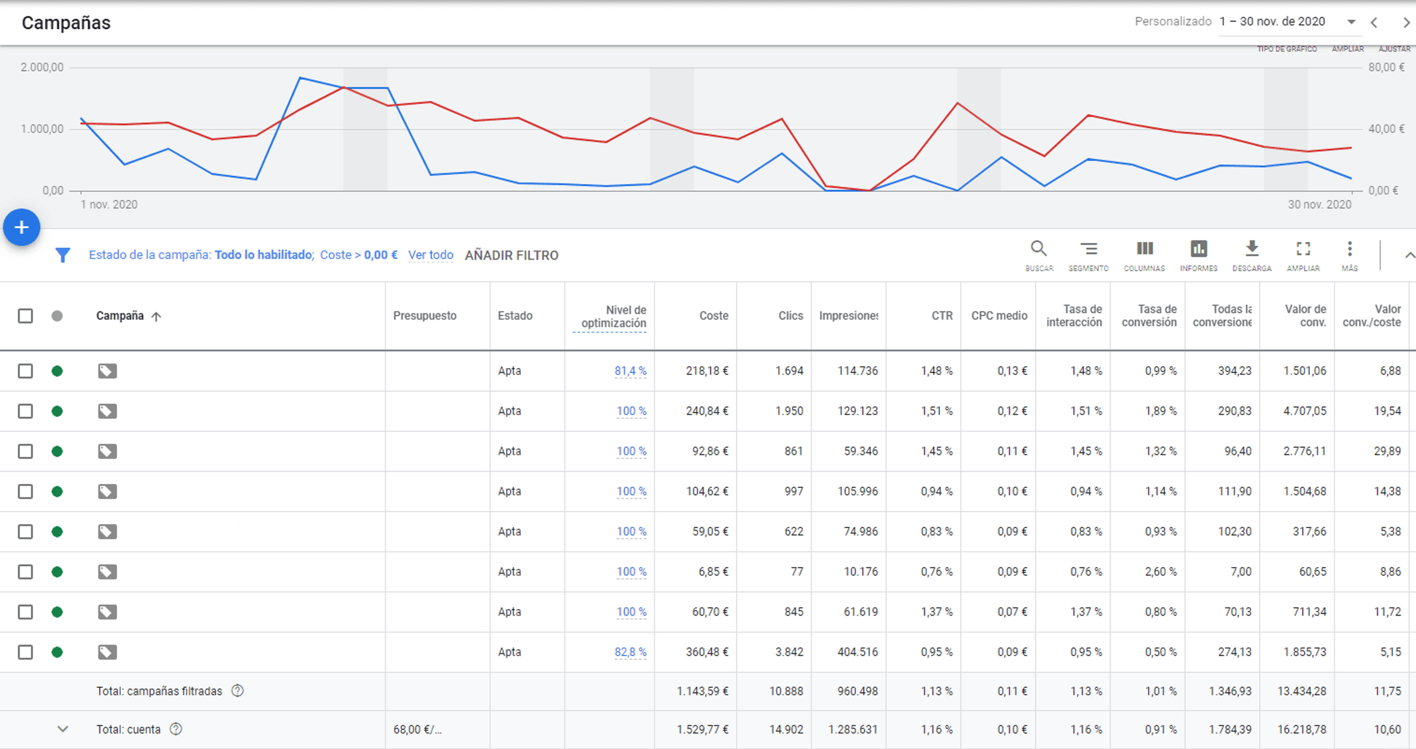Click campaign tag icon in 240,84 € row
The height and width of the screenshot is (749, 1416).
[x=107, y=411]
